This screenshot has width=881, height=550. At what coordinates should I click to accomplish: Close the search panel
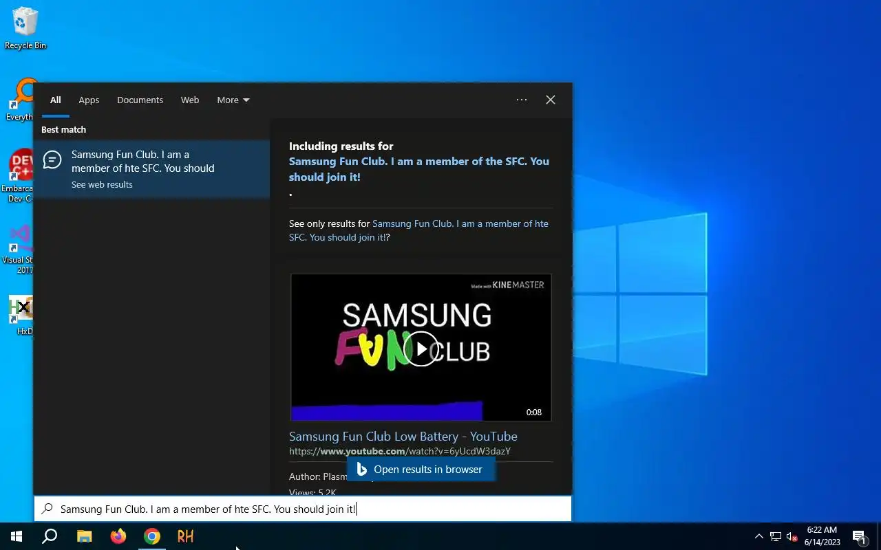pyautogui.click(x=551, y=100)
